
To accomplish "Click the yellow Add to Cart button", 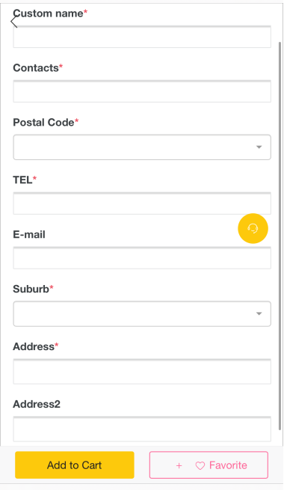I will [x=75, y=465].
